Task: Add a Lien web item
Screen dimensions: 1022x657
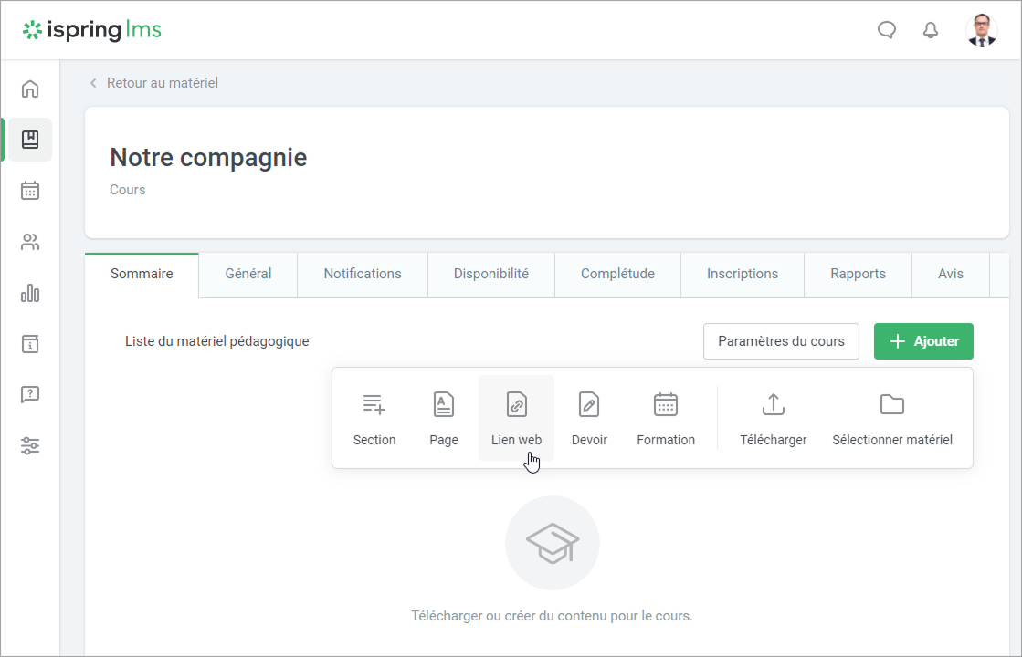Action: pyautogui.click(x=516, y=418)
